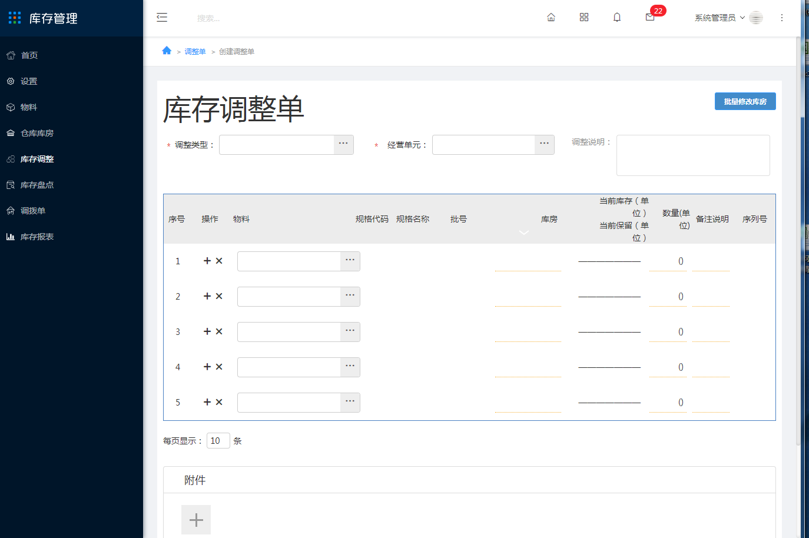
Task: Click the quantity field in row 5
Action: (x=668, y=403)
